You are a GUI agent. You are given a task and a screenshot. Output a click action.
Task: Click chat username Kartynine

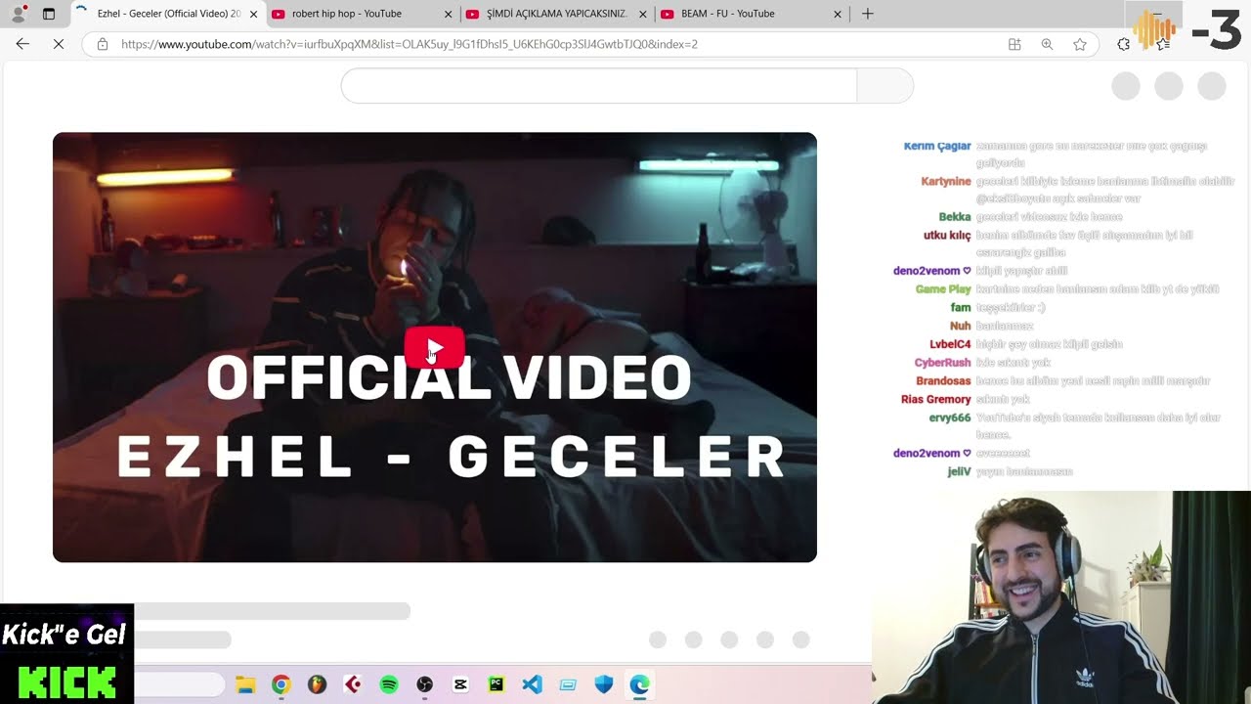pos(946,181)
